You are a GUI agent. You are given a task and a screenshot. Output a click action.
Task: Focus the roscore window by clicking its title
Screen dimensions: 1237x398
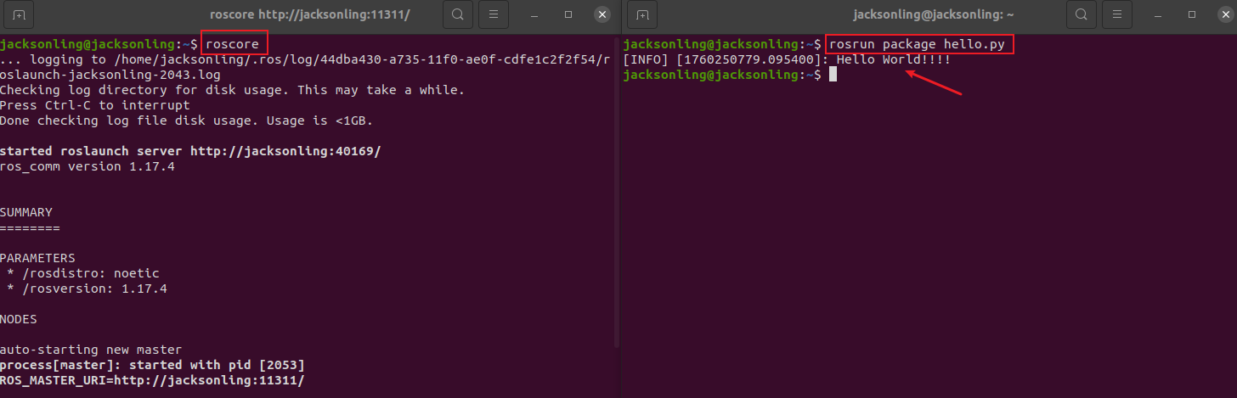pos(310,14)
